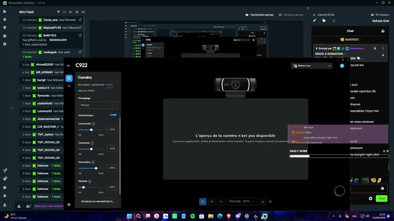Replay the Bellil1925 gifted sub alert
Viewport: 394px width, 221px height.
(x=80, y=35)
